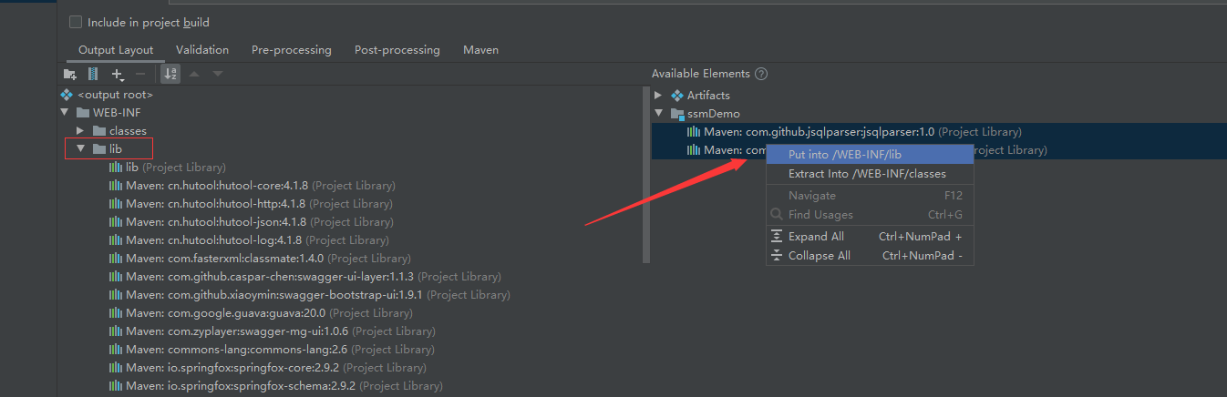Choose Find Usages from the context menu
1227x397 pixels.
pos(870,215)
